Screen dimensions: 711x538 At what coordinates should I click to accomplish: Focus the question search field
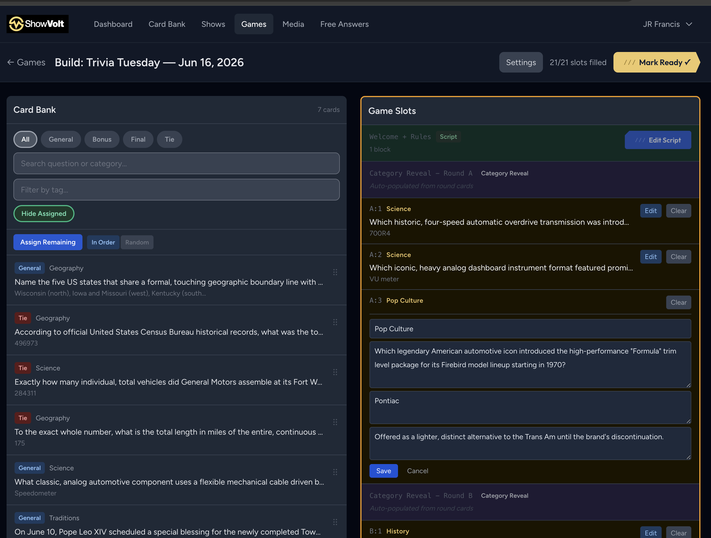click(x=176, y=163)
